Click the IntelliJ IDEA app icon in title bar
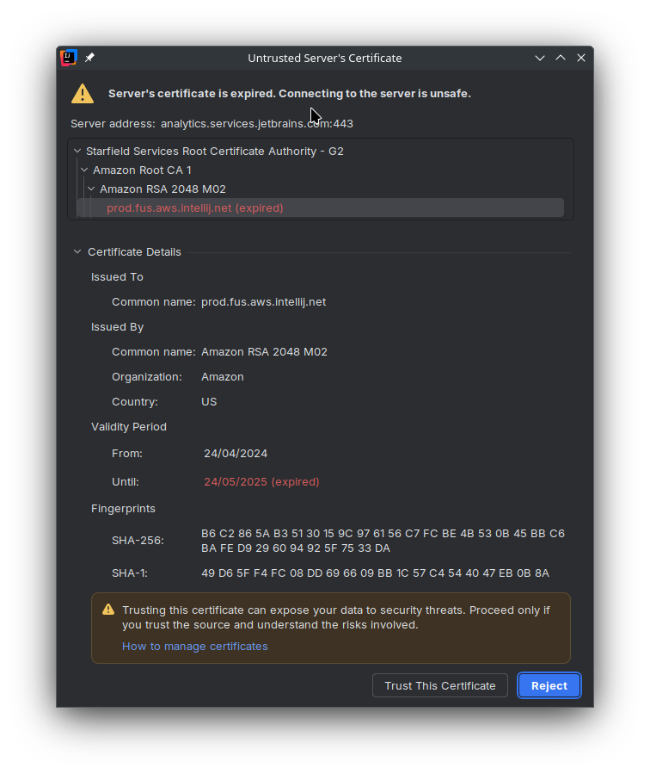Screen dimensions: 650x774 pos(69,58)
